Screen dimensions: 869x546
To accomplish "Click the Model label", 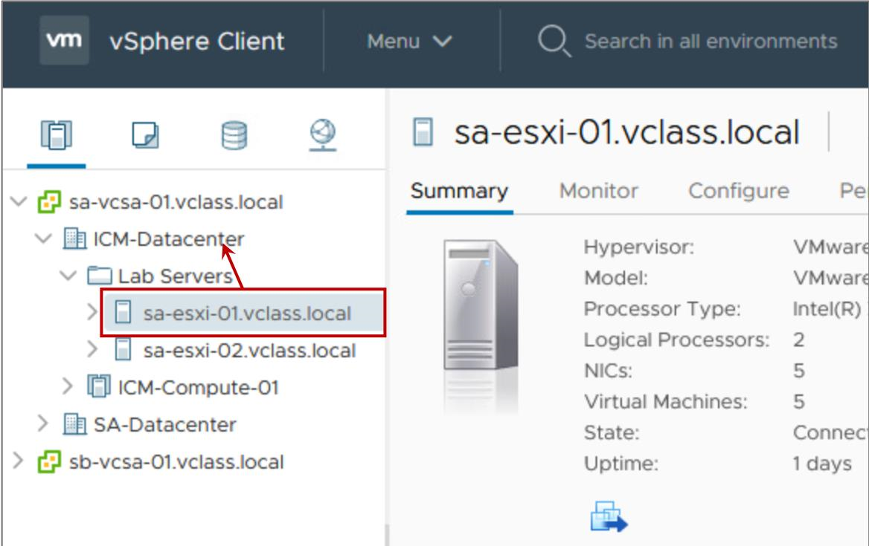I will (x=616, y=278).
